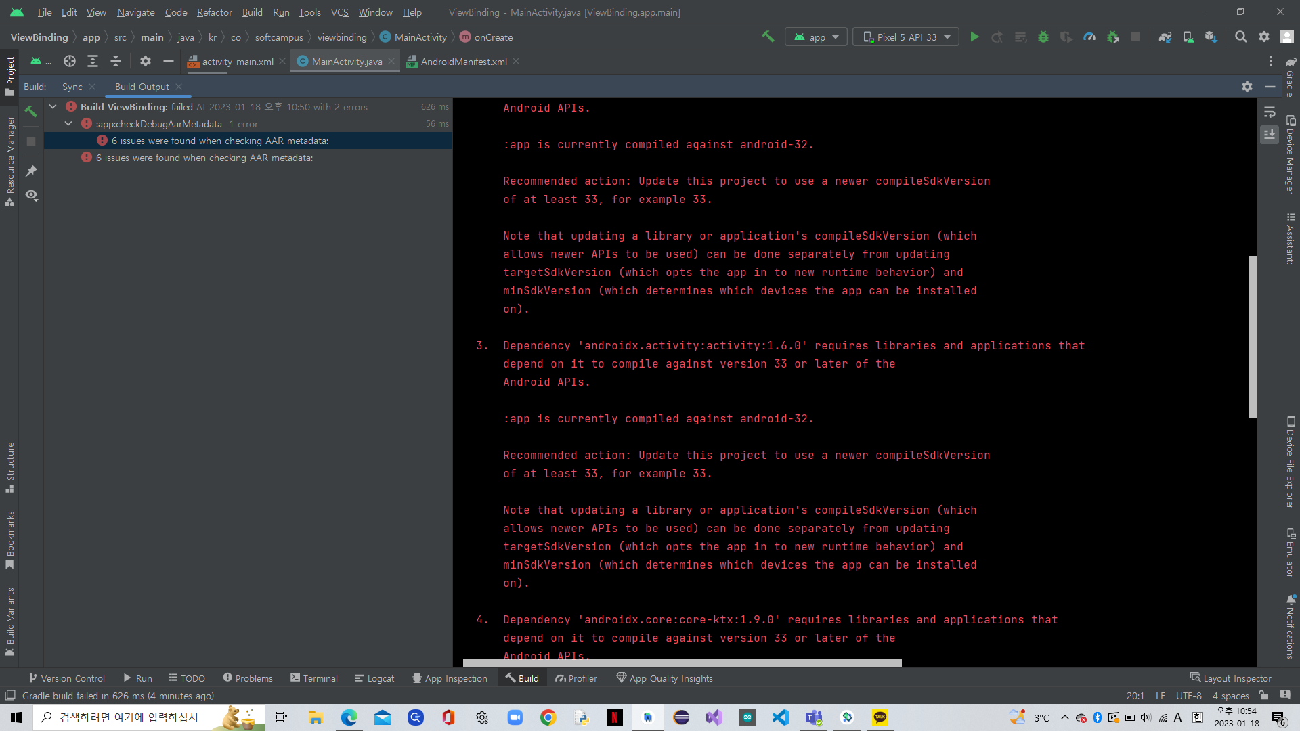Open the Logcat tool window
Screen dimensions: 1300x731
pos(374,678)
